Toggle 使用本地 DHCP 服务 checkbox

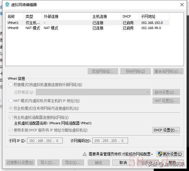point(11,130)
